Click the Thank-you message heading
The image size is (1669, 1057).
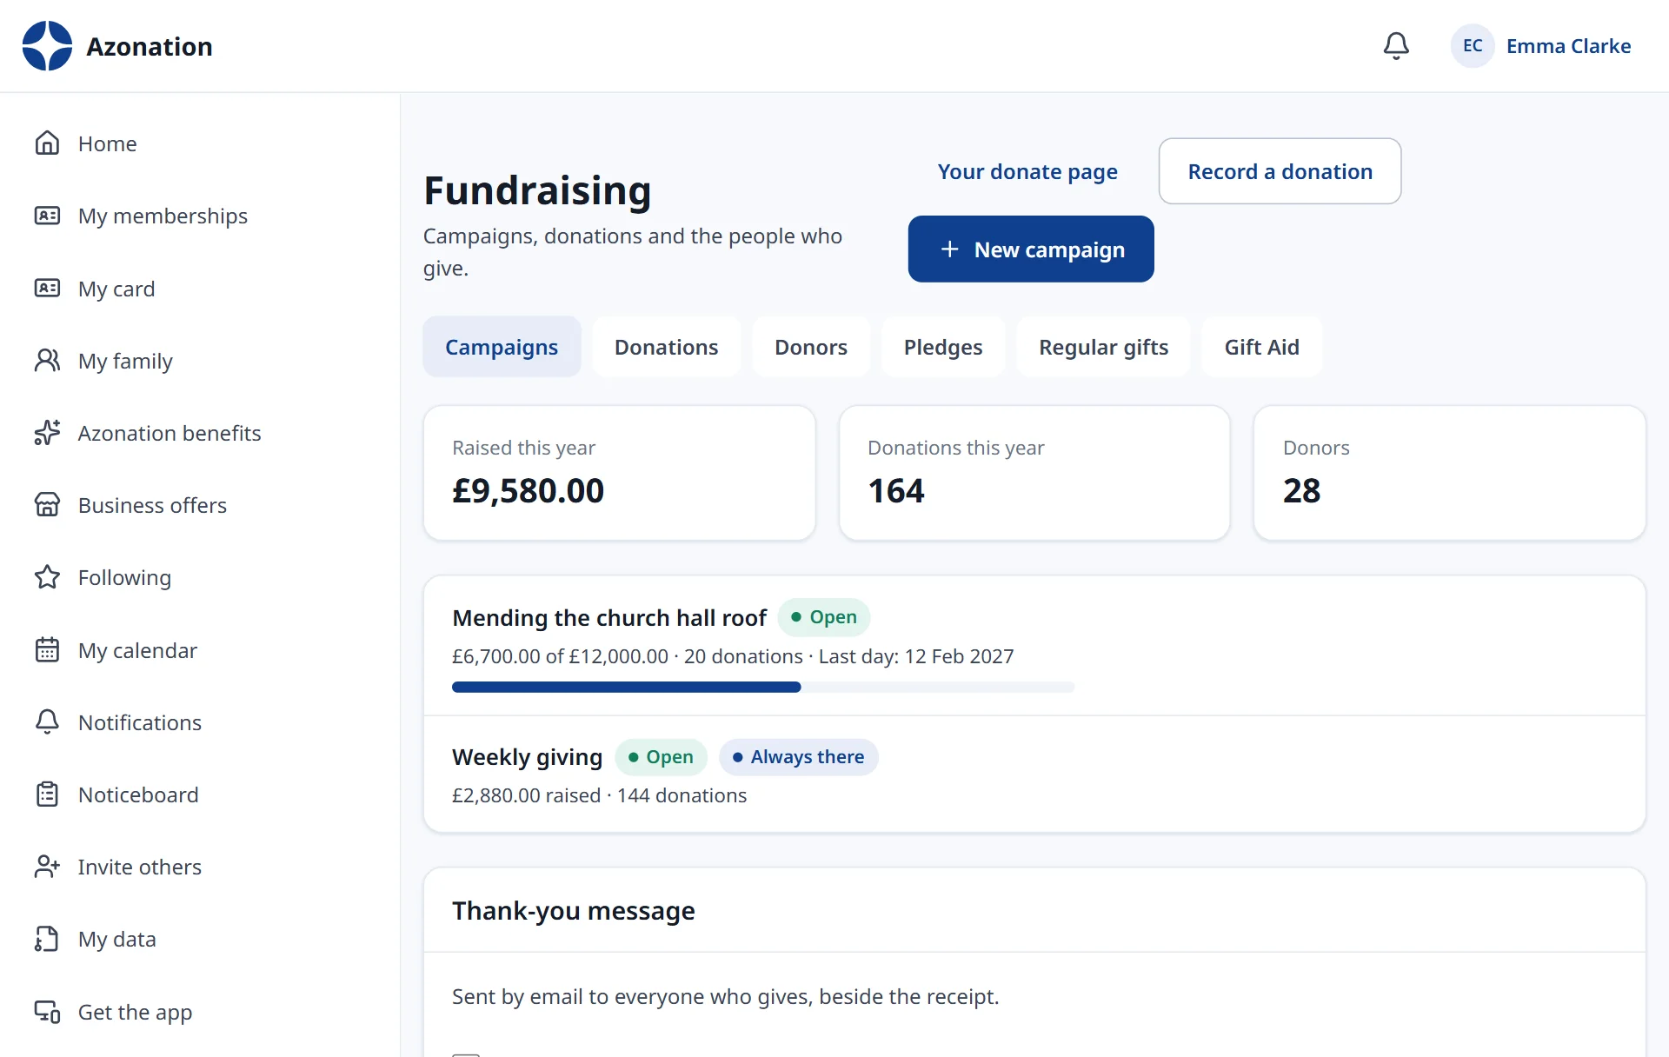coord(573,910)
